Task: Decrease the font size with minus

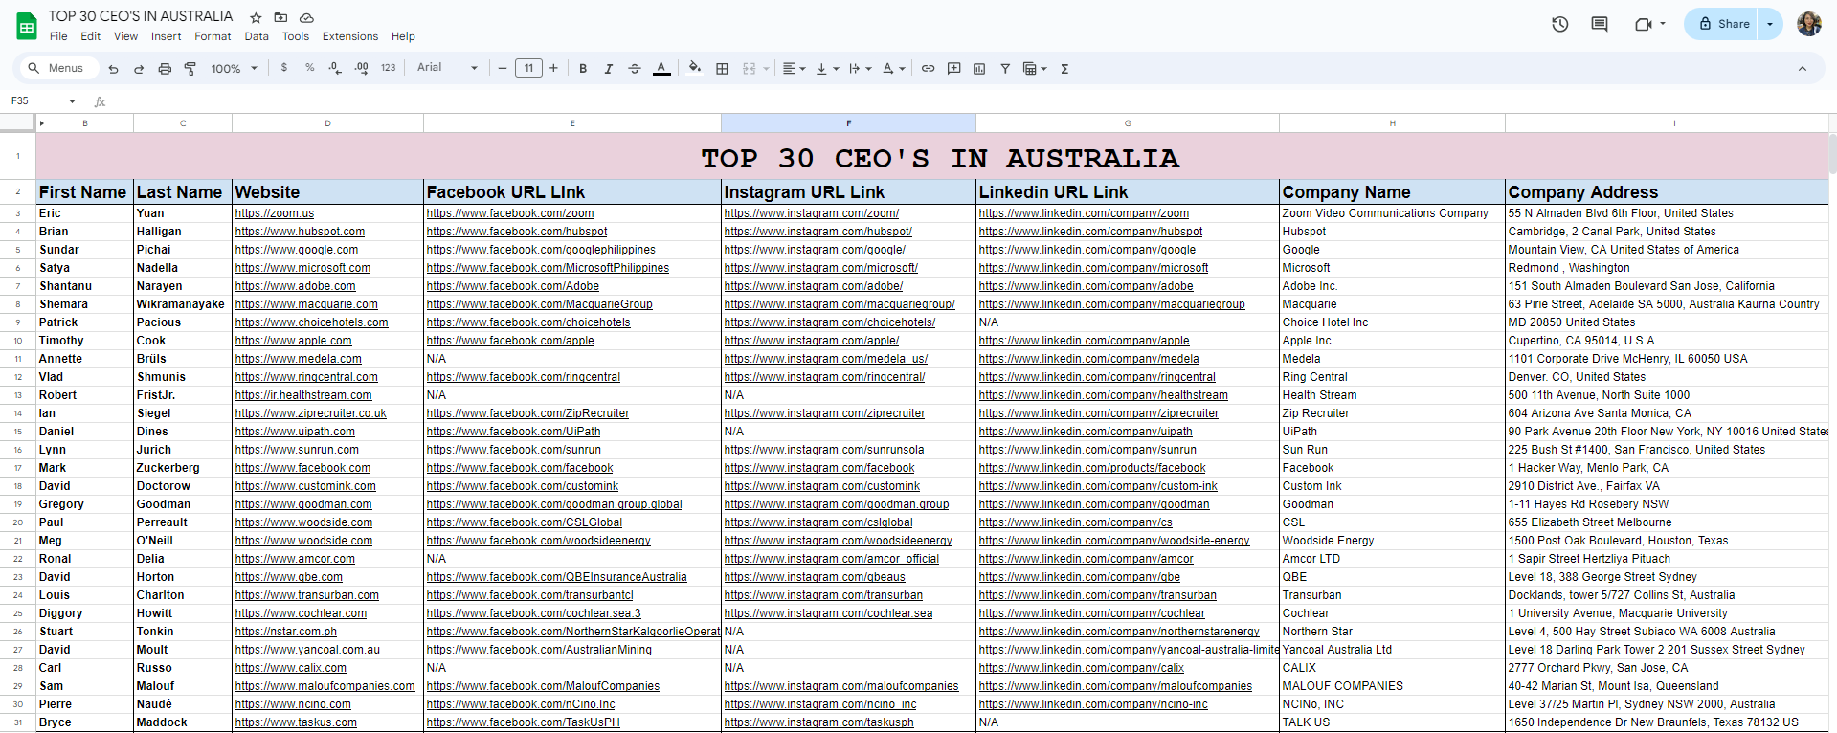Action: (503, 68)
